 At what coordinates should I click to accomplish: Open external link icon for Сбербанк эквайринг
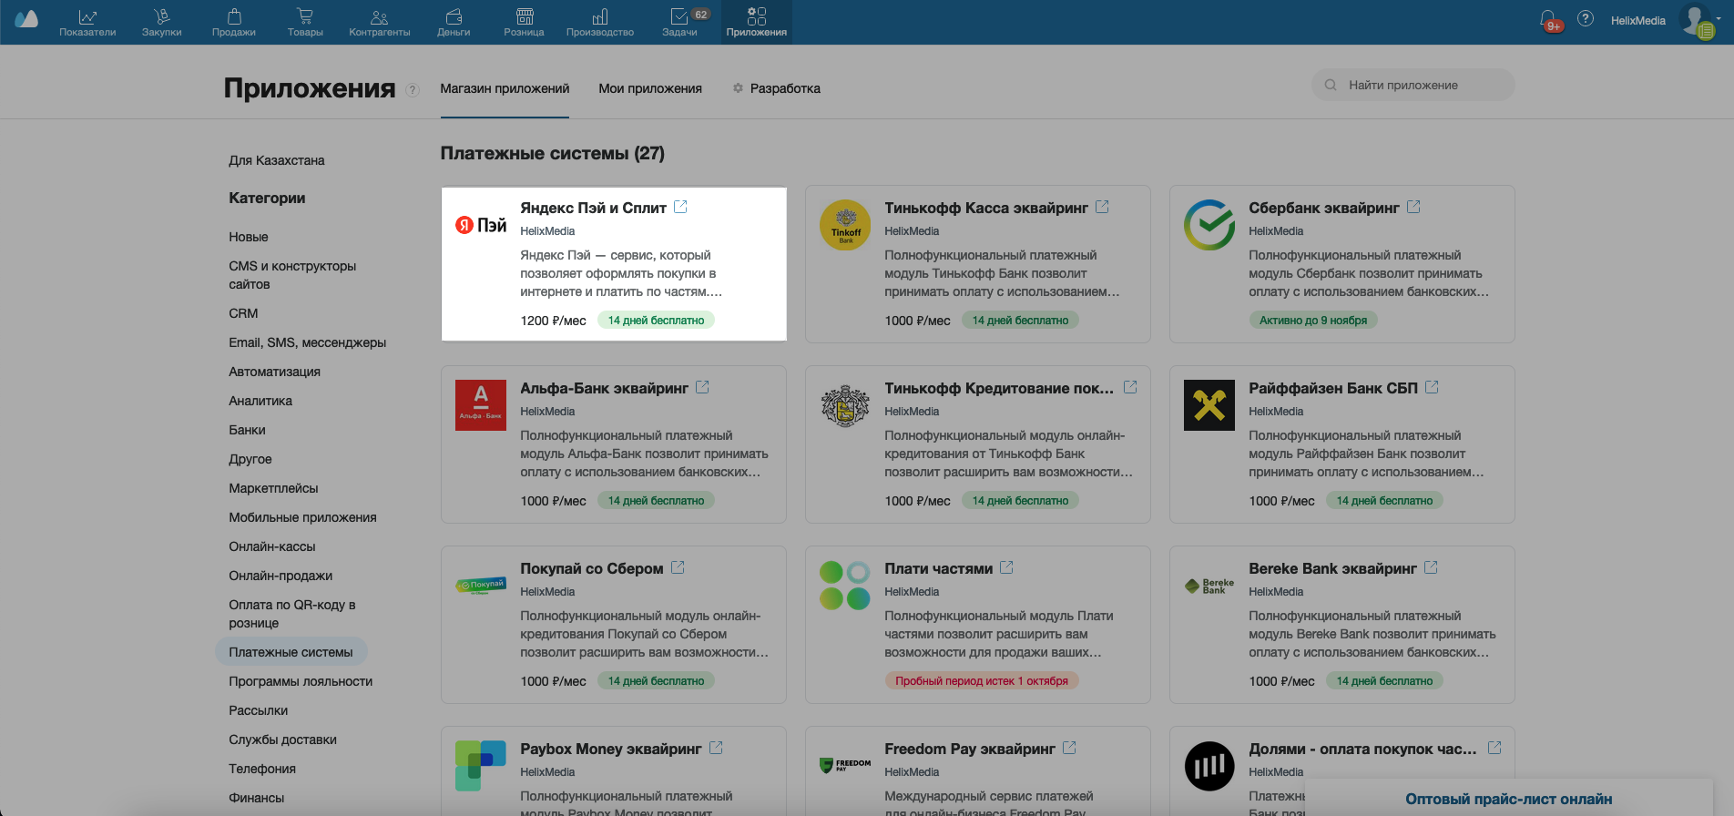tap(1413, 207)
